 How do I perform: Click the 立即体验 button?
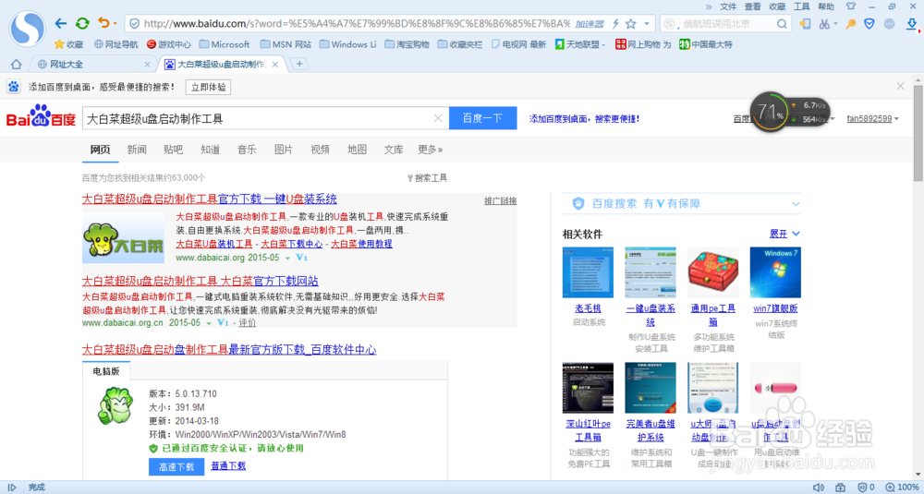click(x=208, y=87)
